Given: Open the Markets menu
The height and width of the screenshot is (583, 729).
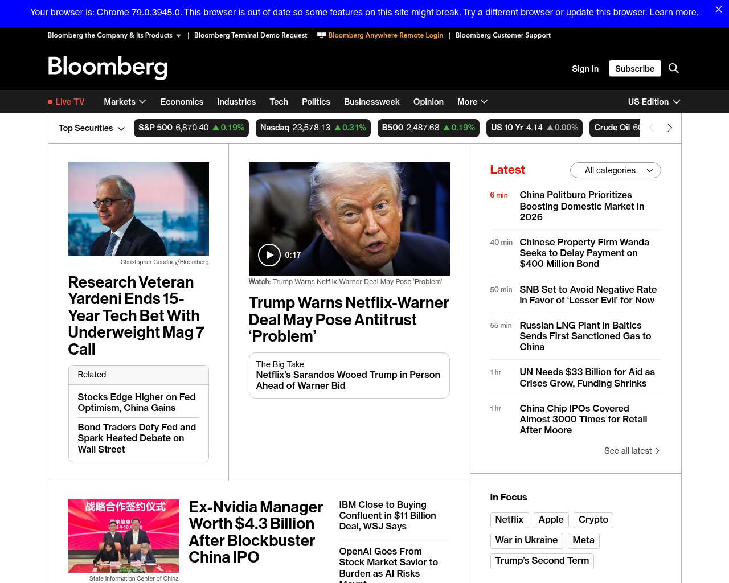Looking at the screenshot, I should tap(125, 102).
